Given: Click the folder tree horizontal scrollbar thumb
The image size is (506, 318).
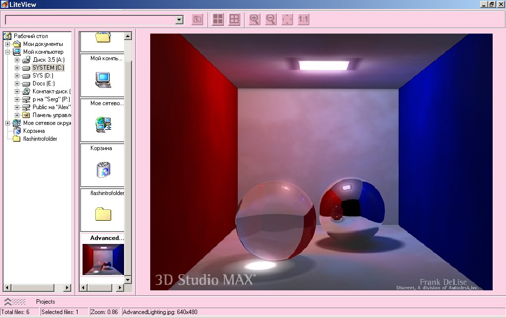Looking at the screenshot, I should pos(33,287).
